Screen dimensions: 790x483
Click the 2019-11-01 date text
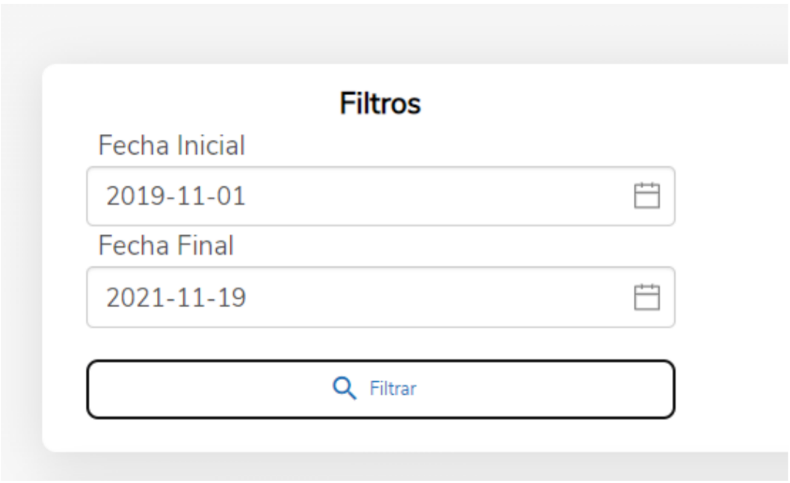coord(176,196)
